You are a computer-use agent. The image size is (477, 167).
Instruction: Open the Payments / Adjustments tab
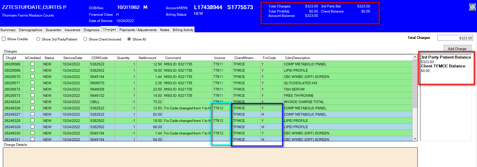tap(138, 30)
